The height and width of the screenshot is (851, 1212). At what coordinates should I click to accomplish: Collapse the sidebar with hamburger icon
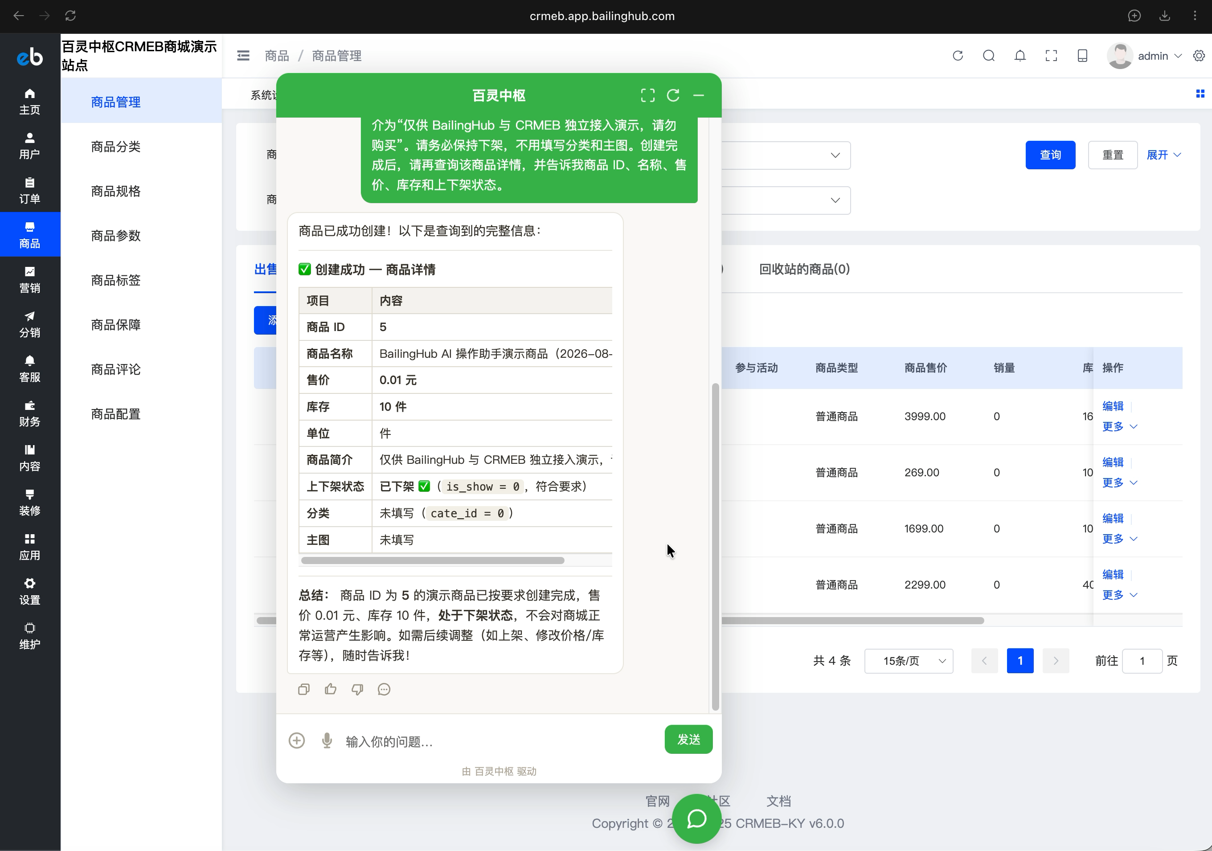[243, 56]
